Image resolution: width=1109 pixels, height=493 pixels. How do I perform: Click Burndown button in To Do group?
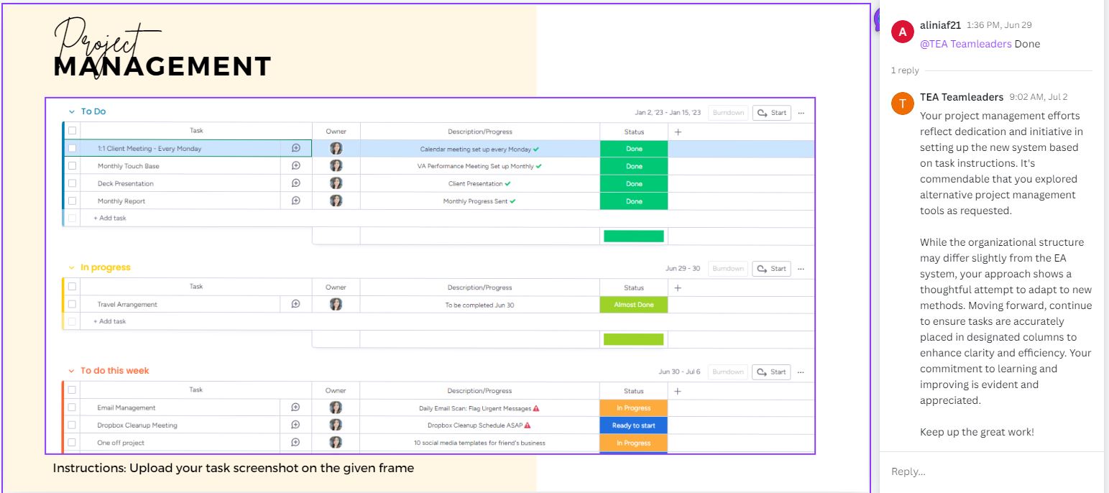click(728, 113)
